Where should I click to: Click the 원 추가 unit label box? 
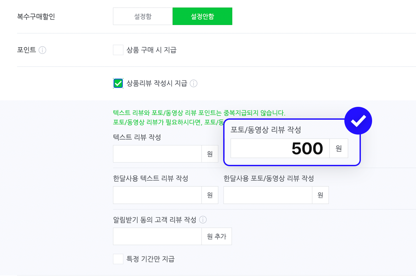point(217,236)
